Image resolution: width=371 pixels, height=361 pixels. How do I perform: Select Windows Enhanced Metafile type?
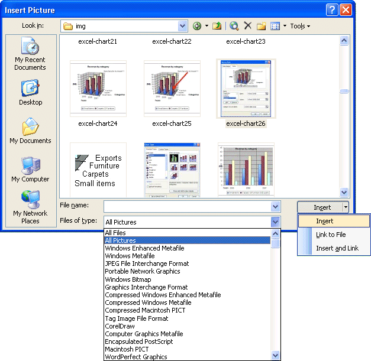[188, 248]
